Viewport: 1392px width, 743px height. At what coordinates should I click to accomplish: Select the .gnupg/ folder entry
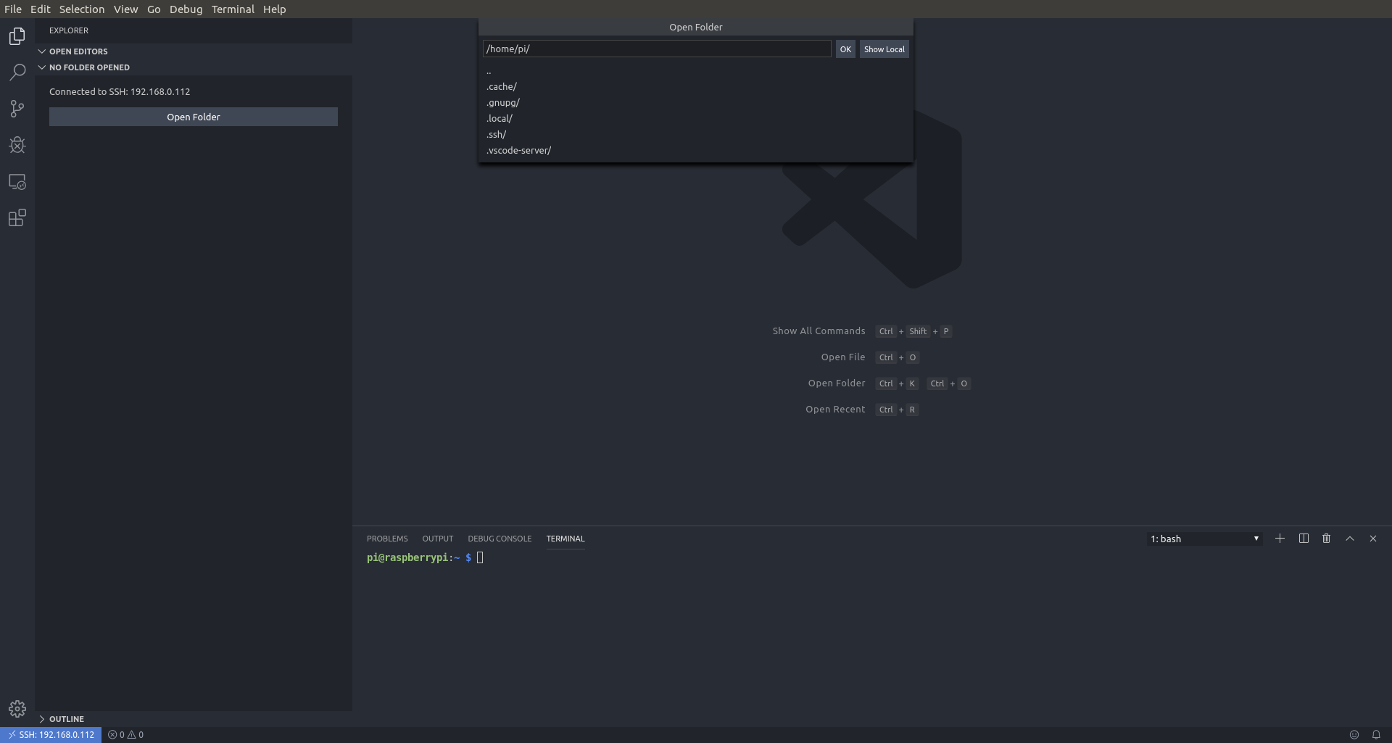pyautogui.click(x=696, y=102)
